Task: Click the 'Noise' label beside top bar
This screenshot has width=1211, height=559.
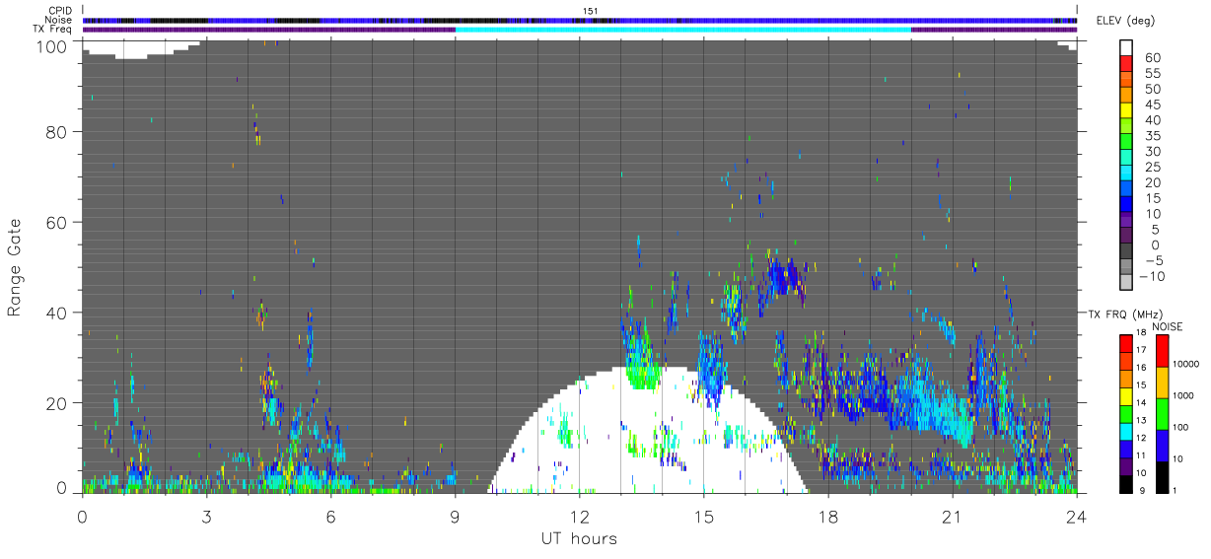Action: [x=58, y=20]
